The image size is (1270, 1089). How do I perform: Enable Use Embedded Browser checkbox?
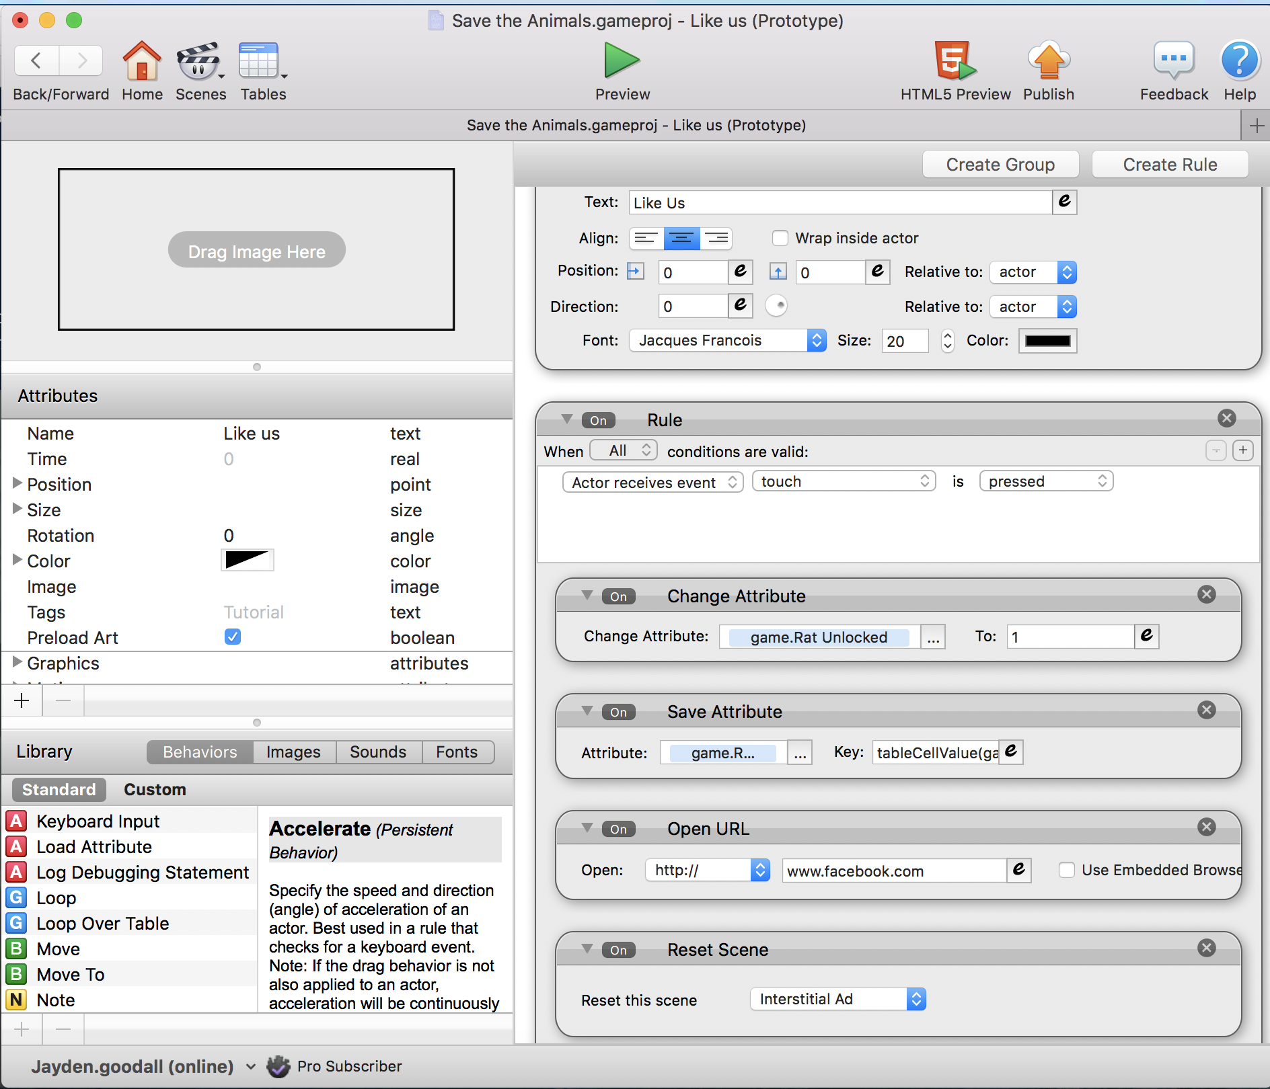coord(1067,871)
